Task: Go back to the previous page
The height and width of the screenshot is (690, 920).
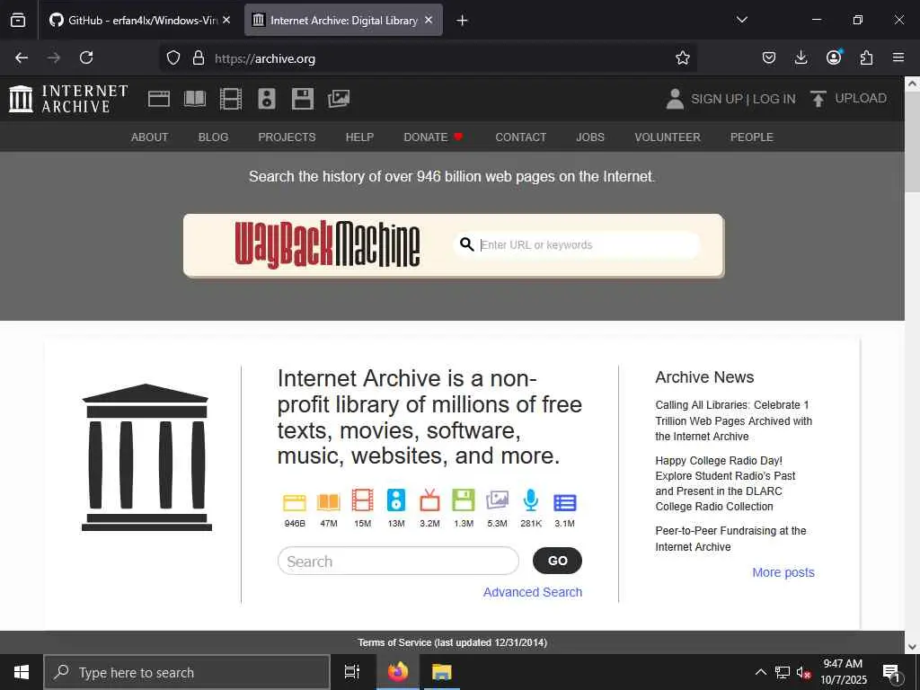Action: [22, 57]
